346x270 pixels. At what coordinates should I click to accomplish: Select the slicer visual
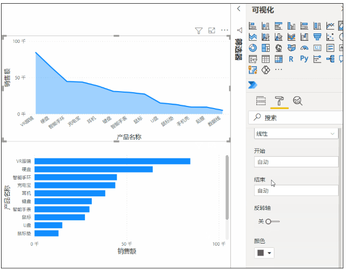pyautogui.click(x=253, y=59)
